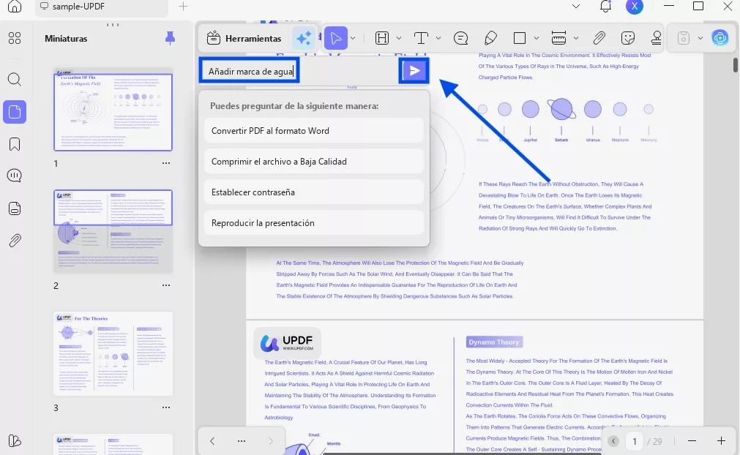Viewport: 740px width, 455px height.
Task: Expand the title bar dropdown chevron
Action: 576,6
